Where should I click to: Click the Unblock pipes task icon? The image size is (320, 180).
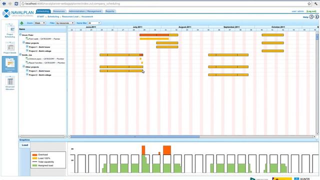27,58
